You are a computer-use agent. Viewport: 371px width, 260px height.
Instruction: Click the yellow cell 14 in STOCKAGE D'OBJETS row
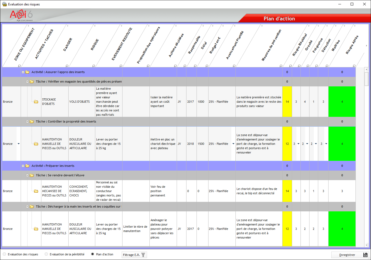[x=287, y=102]
